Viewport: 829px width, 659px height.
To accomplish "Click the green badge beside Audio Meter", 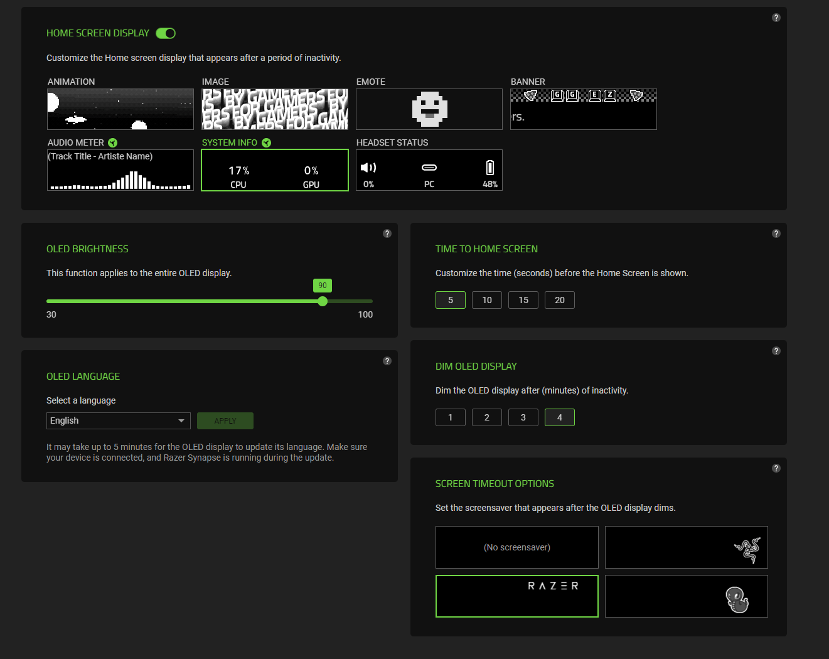I will pos(113,143).
